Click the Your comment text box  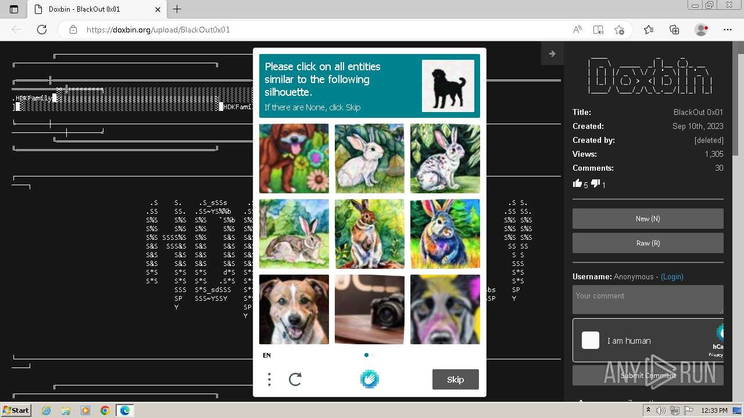tap(648, 300)
